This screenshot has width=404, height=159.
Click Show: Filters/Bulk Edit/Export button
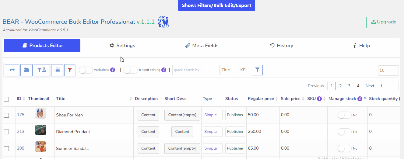pyautogui.click(x=216, y=5)
